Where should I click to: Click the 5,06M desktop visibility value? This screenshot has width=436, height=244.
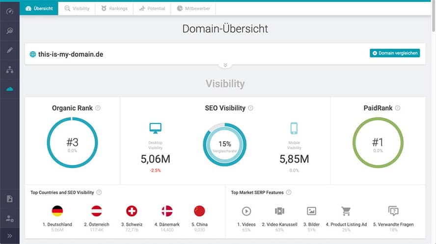(156, 159)
